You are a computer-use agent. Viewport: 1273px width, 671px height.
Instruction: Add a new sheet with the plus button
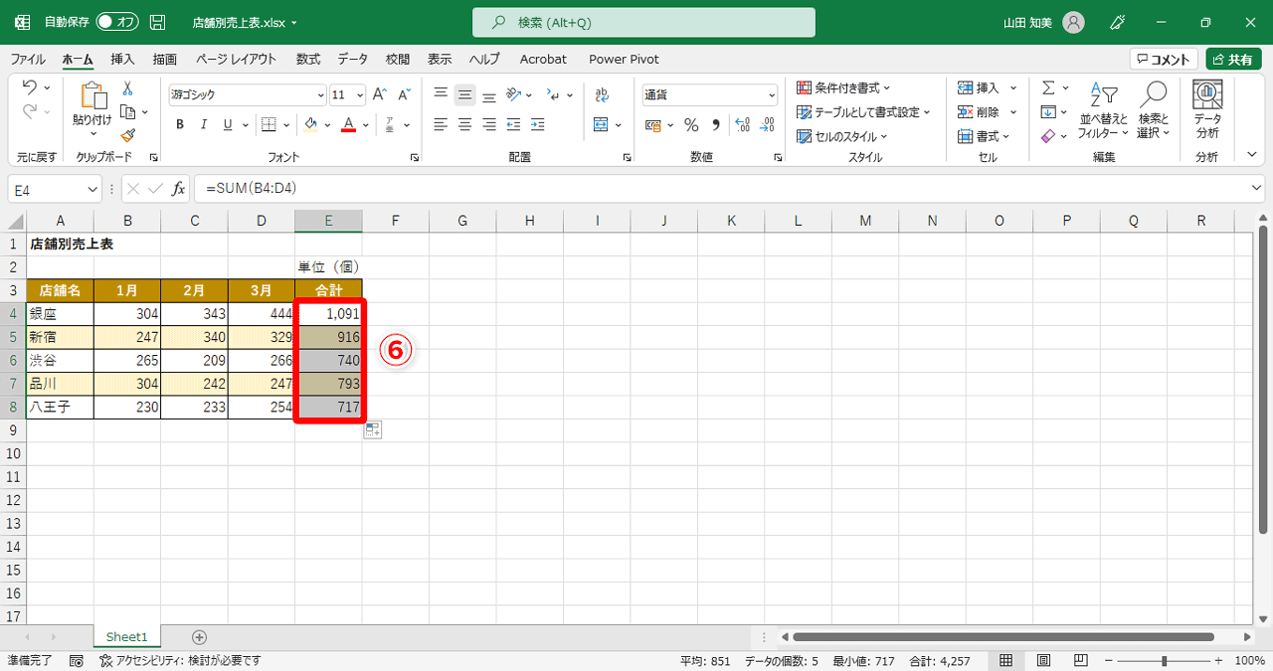[200, 636]
